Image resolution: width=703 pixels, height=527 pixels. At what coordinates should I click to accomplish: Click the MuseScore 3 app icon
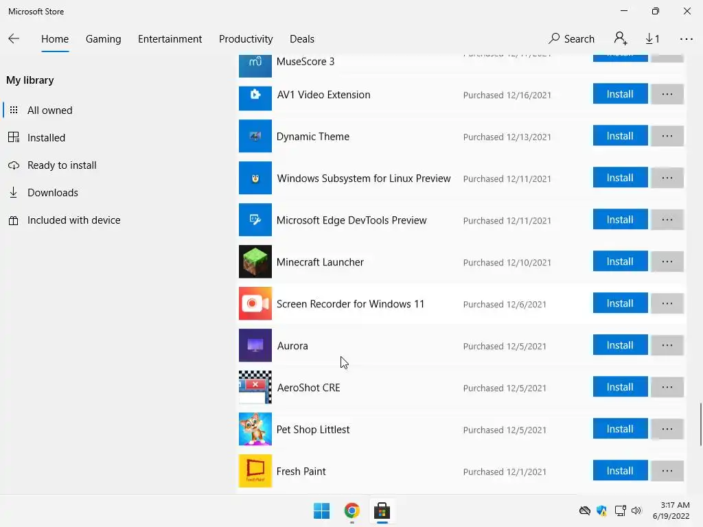pos(255,65)
